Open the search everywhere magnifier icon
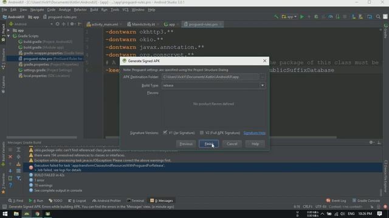Screen dimensions: 389x218 [378, 17]
